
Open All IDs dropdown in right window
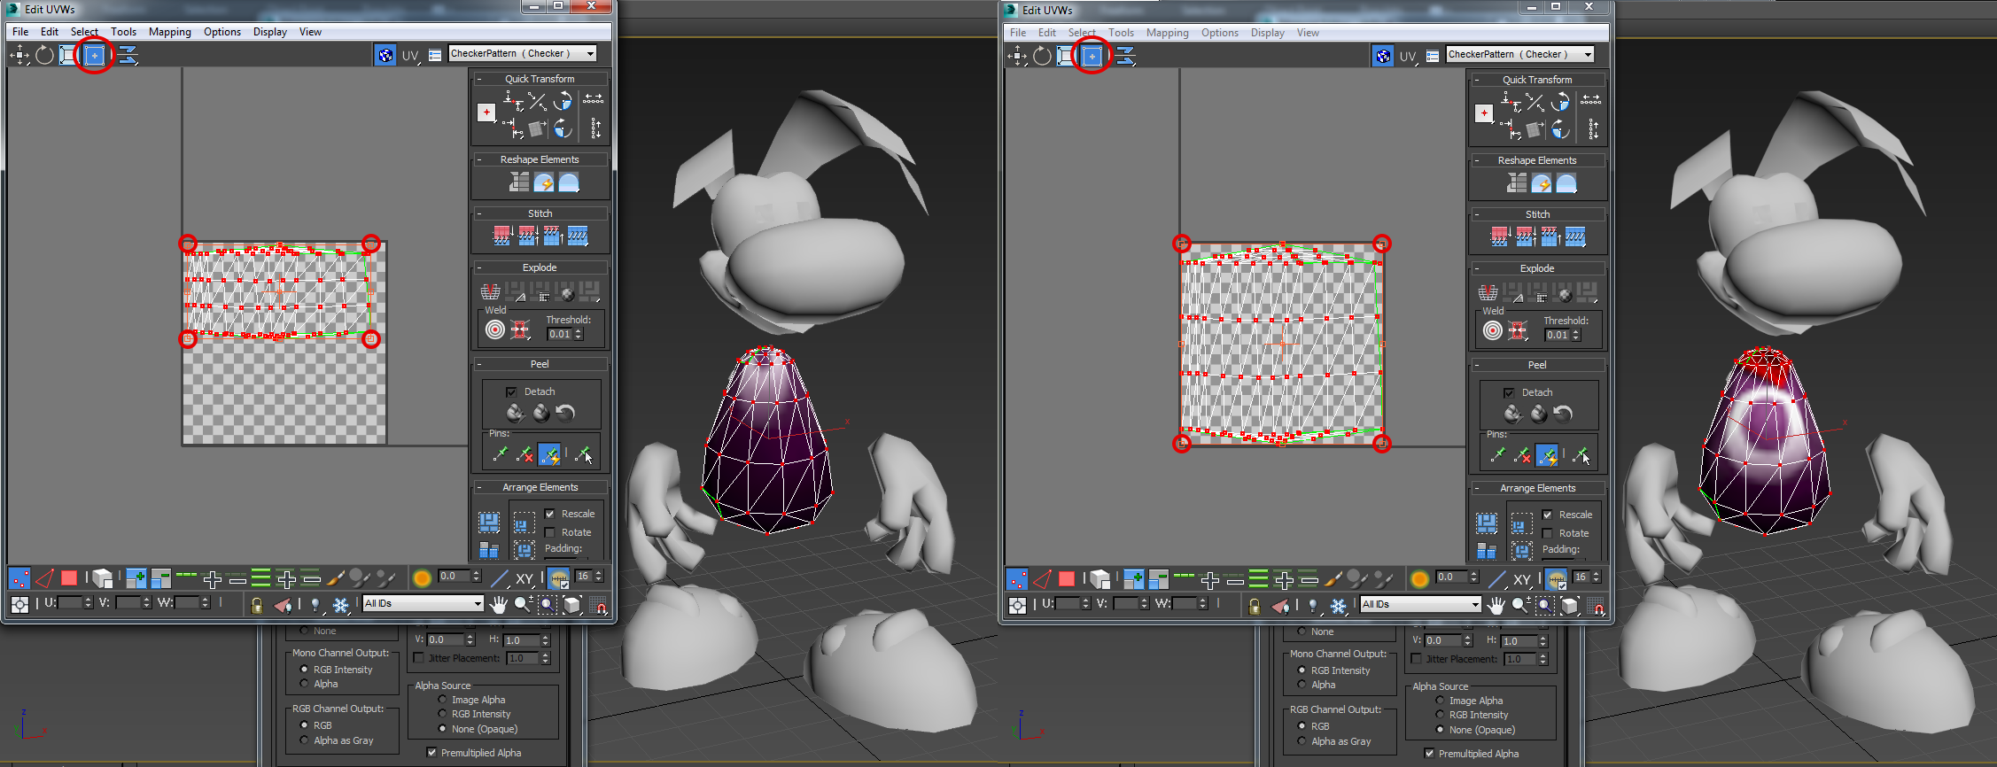click(x=1421, y=604)
